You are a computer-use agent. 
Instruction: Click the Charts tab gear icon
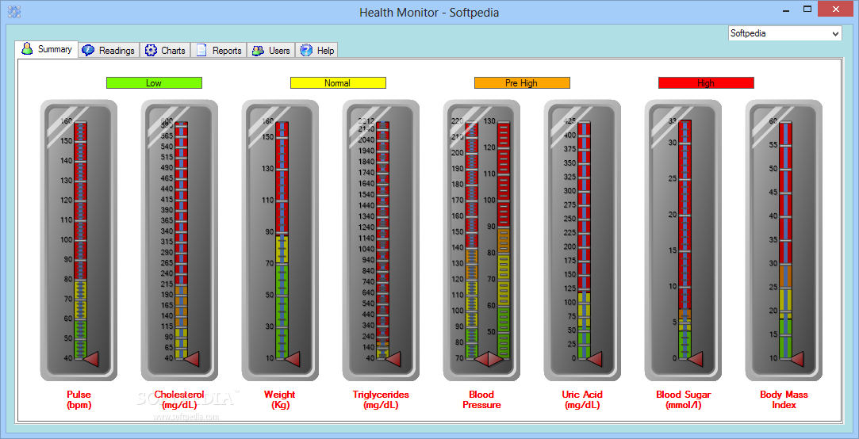coord(151,51)
